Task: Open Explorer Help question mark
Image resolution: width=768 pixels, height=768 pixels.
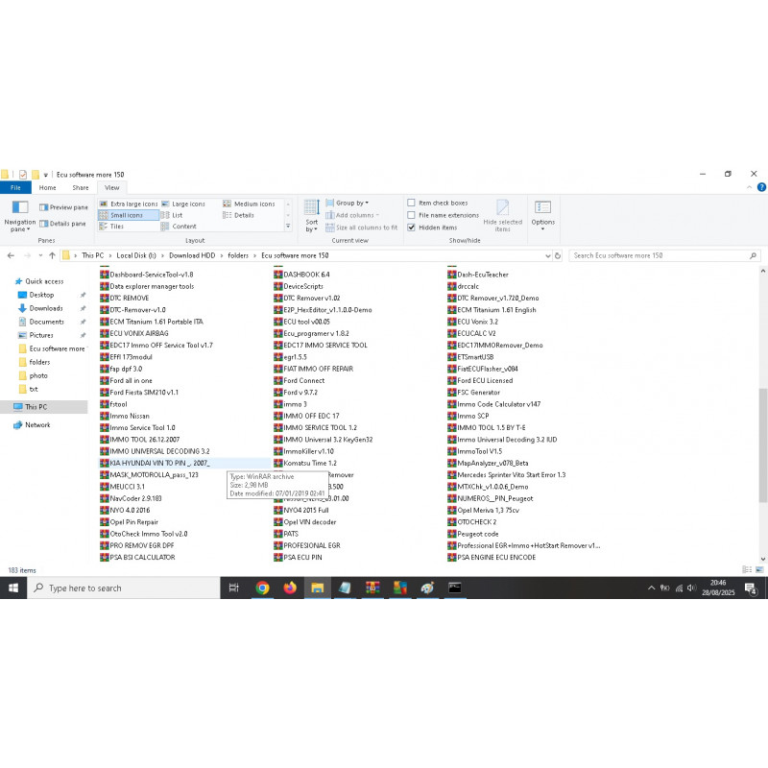Action: pos(761,187)
